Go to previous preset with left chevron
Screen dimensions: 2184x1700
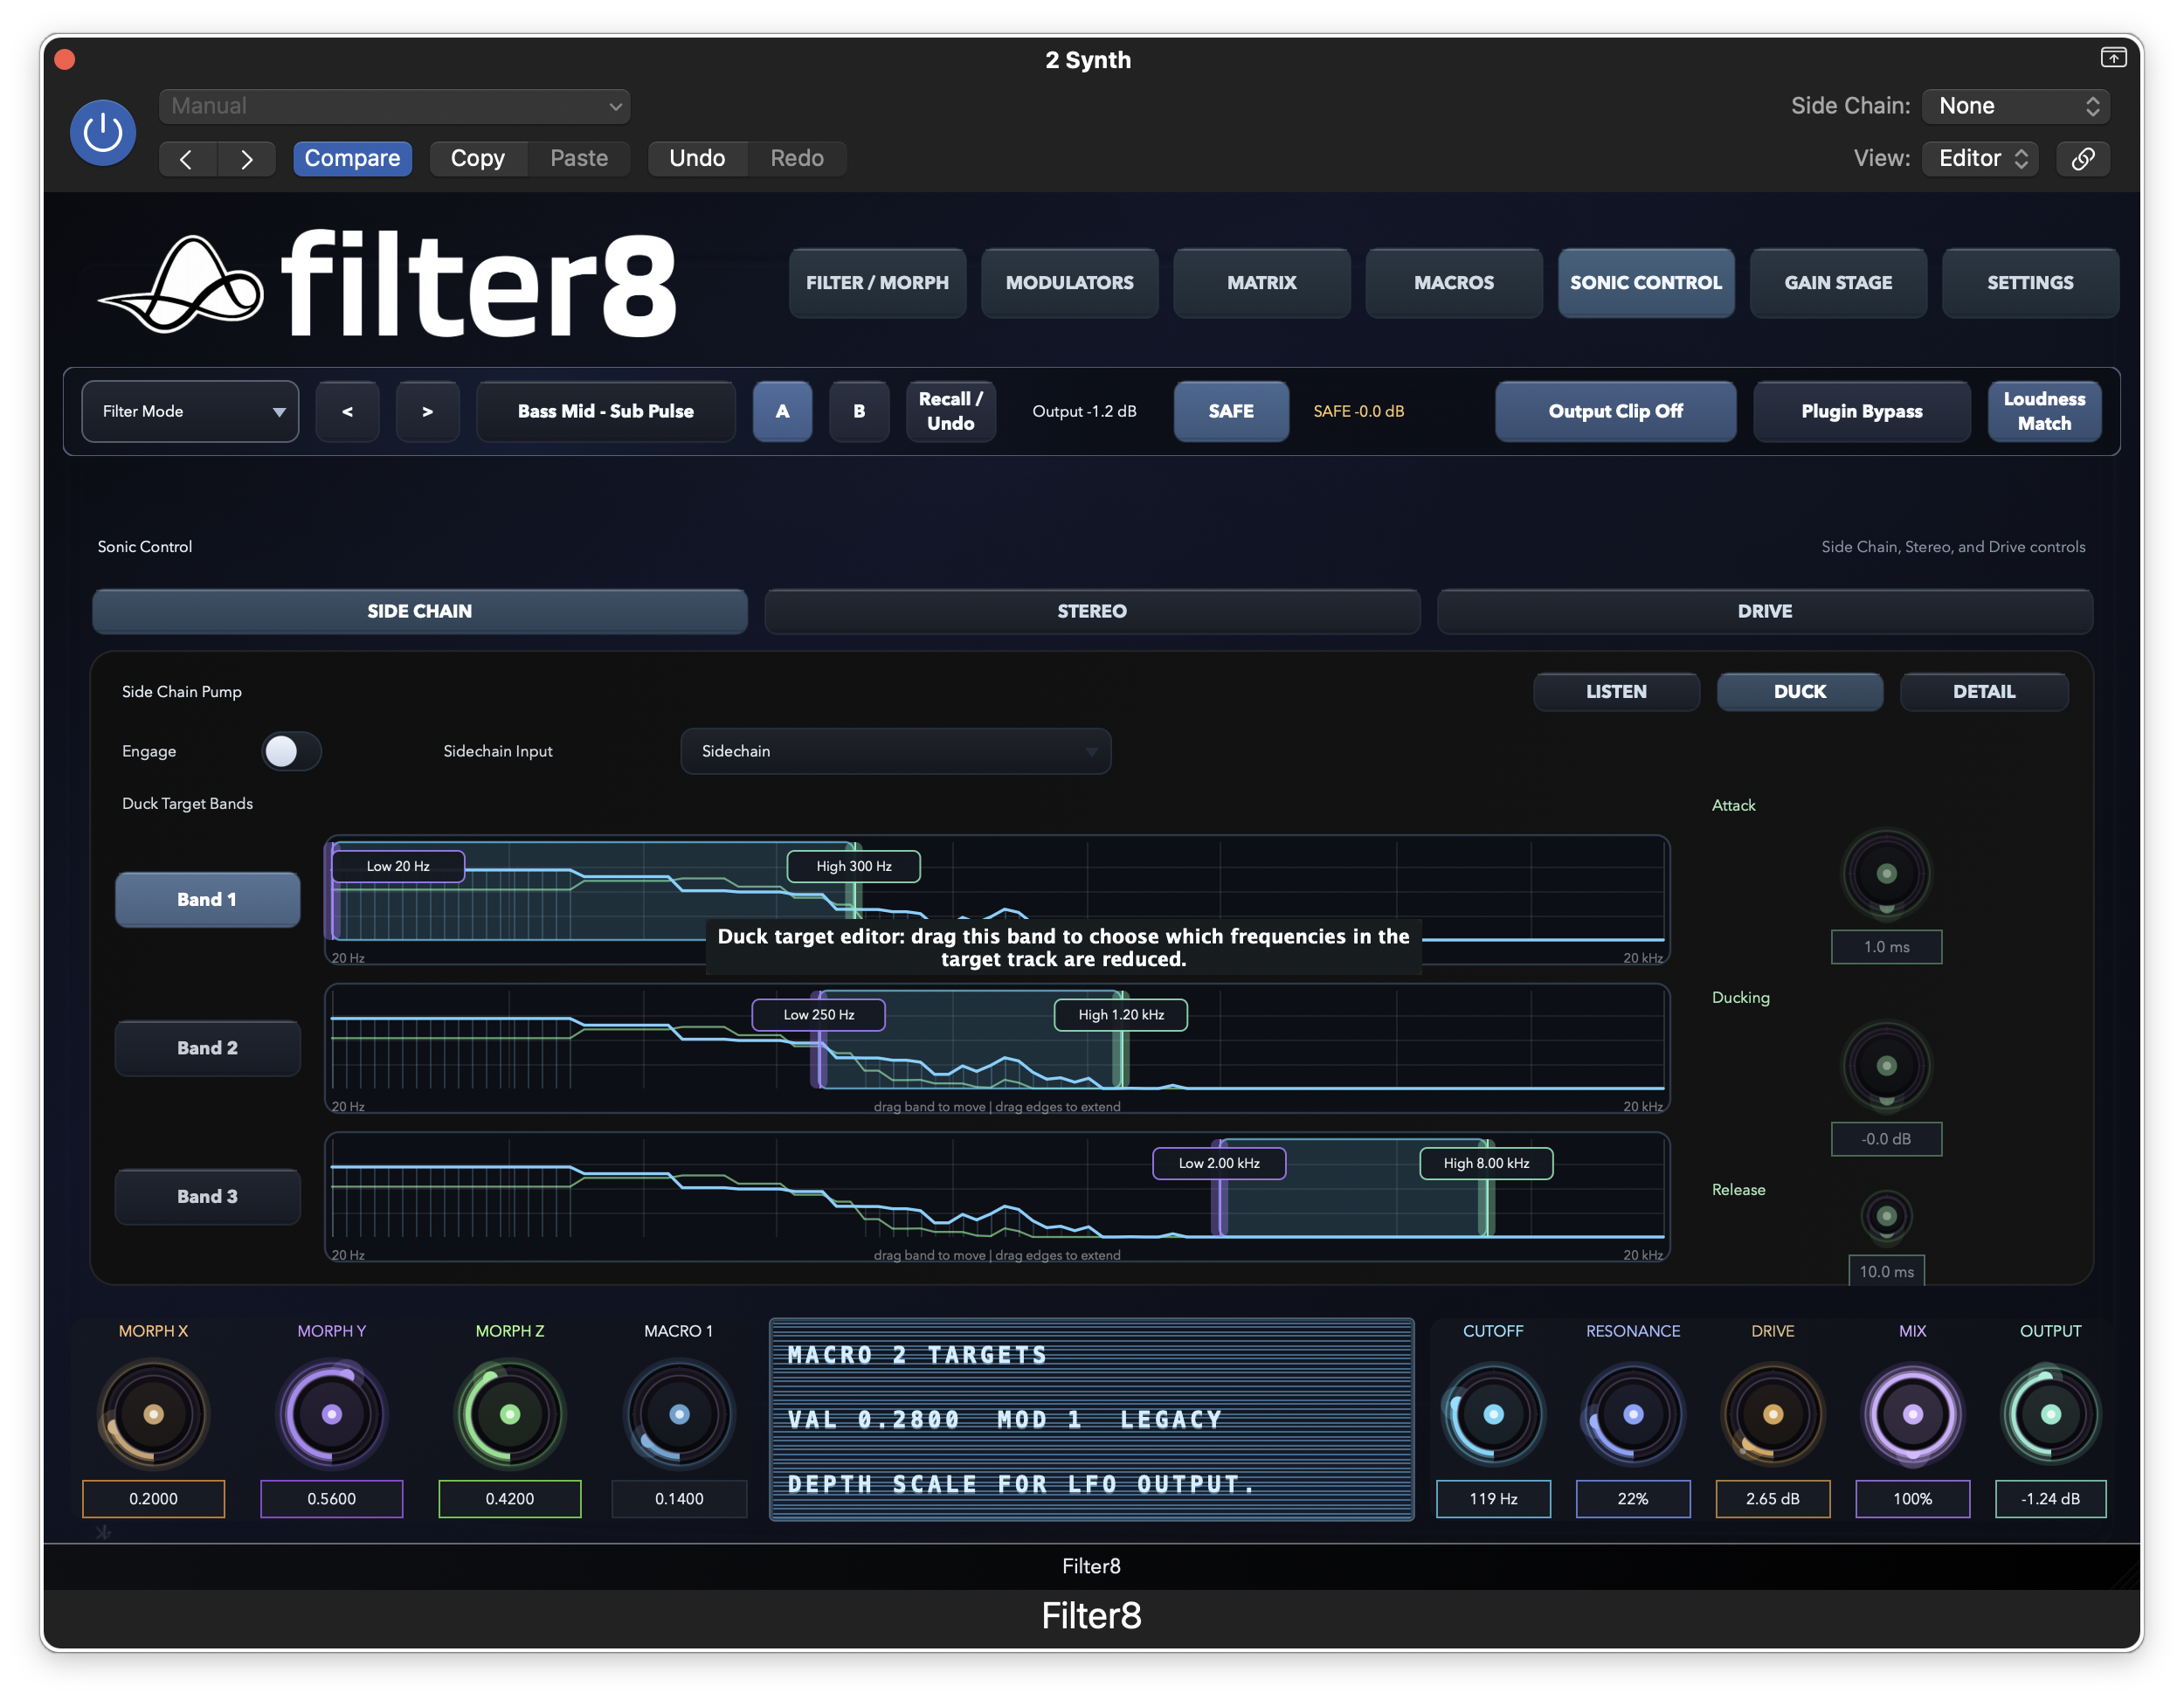(x=187, y=159)
